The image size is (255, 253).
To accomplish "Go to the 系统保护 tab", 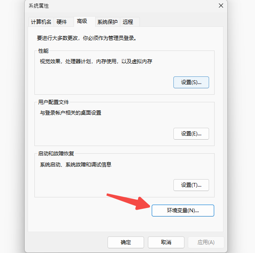I will click(107, 22).
